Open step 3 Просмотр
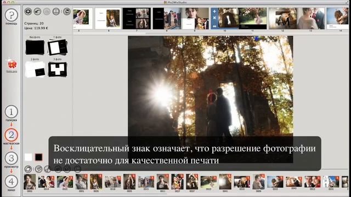This screenshot has height=197, width=351. [11, 158]
